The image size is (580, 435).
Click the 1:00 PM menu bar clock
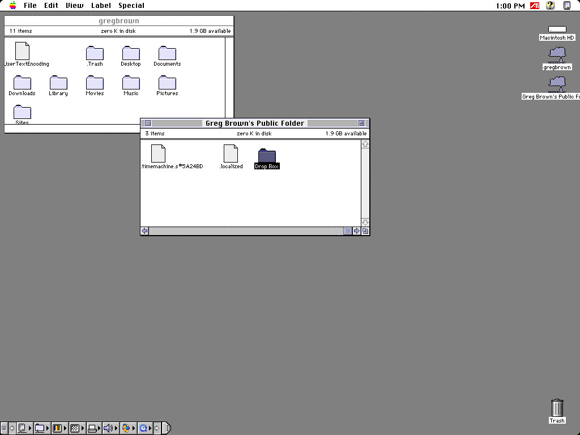(510, 6)
